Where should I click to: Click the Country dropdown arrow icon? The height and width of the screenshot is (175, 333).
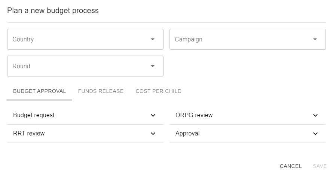coord(153,39)
